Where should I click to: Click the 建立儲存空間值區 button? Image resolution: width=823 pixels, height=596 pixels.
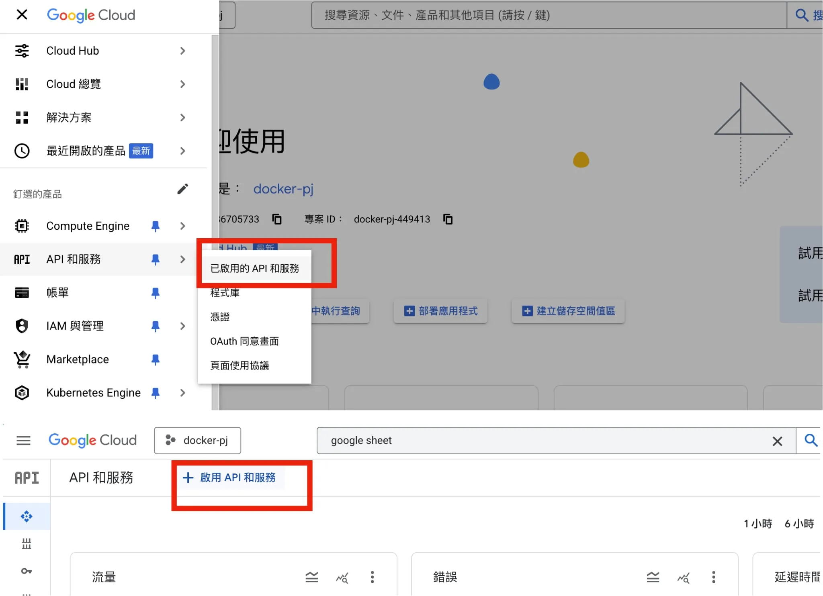point(568,311)
